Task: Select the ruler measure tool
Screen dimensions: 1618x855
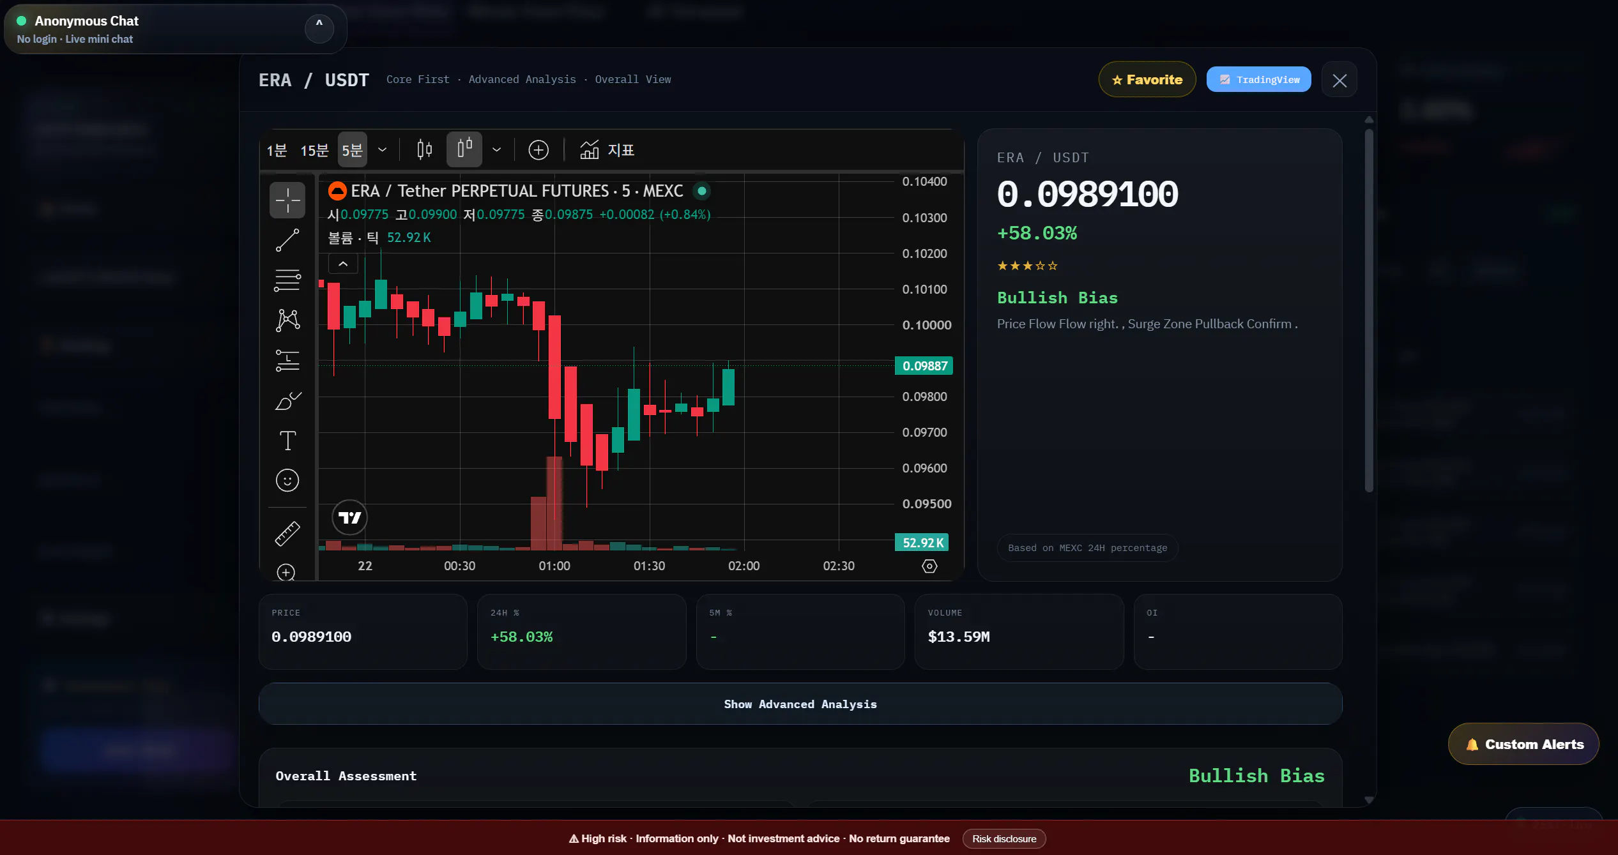Action: 287,533
